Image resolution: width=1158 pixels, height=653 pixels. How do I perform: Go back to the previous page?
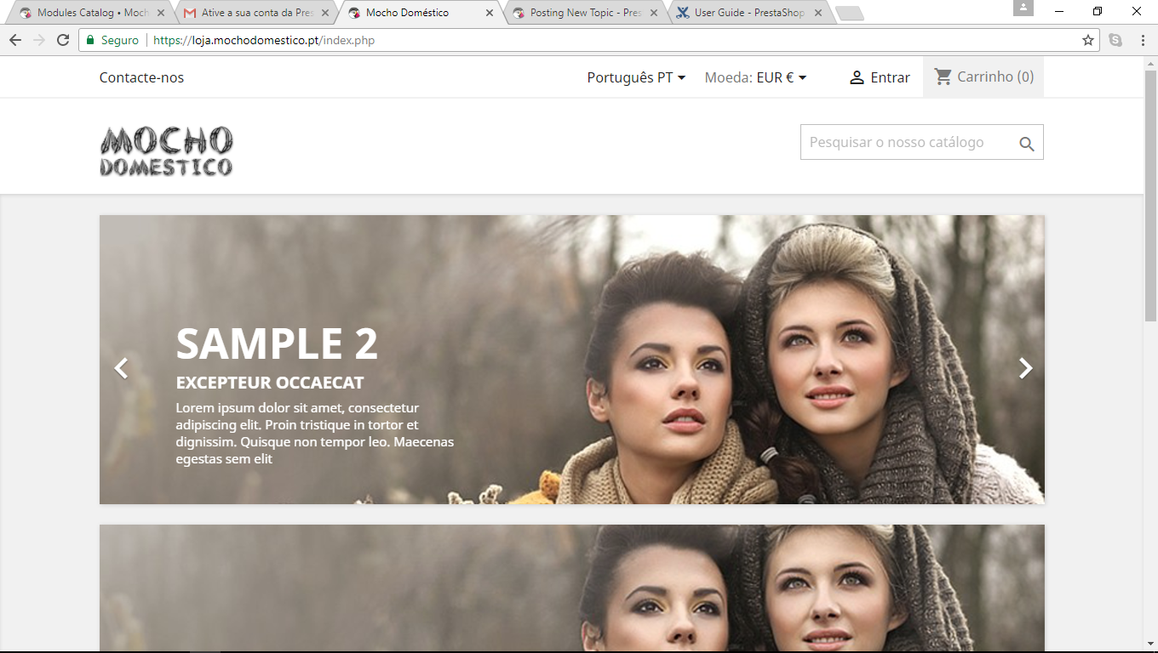(15, 40)
